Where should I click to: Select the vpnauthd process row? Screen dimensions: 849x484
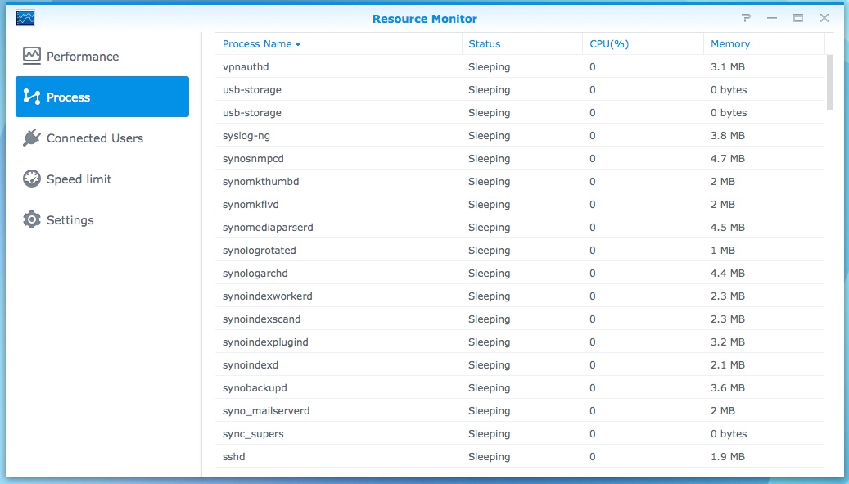(x=520, y=66)
